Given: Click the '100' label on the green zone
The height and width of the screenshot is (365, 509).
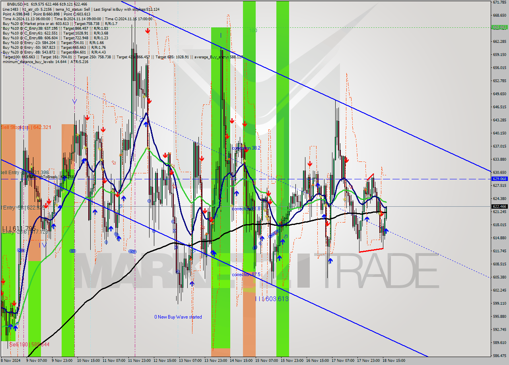Looking at the screenshot, I should (253, 30).
